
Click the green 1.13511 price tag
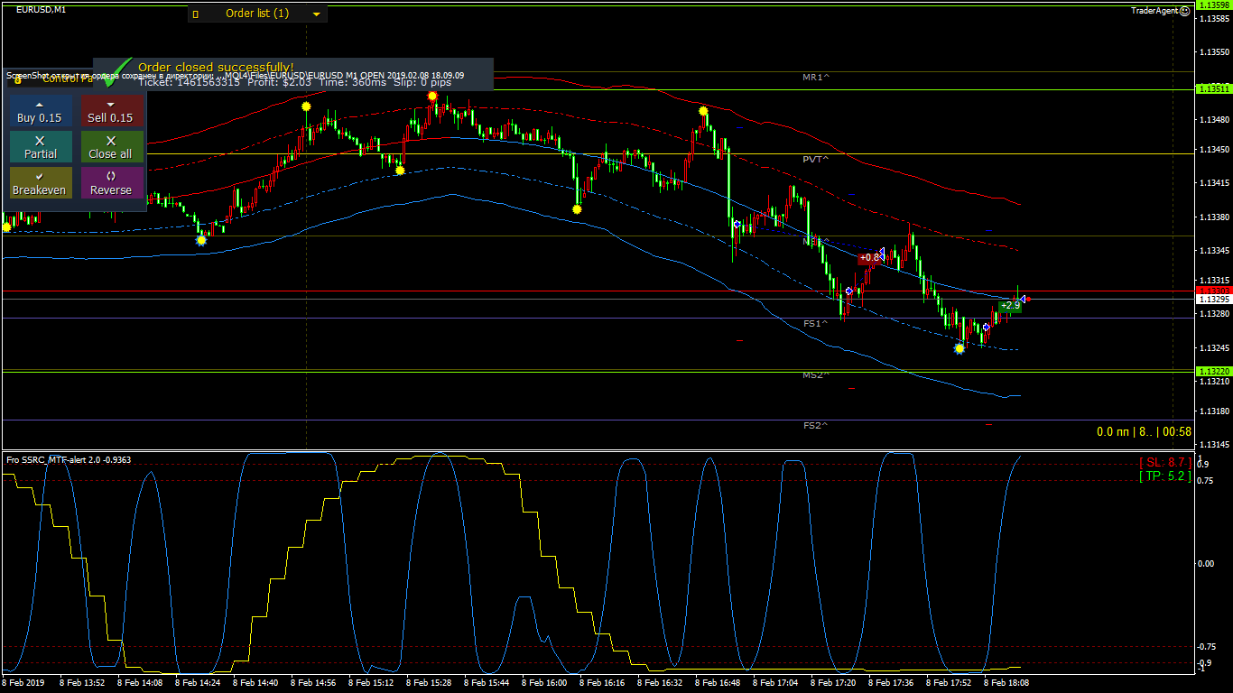tap(1214, 89)
